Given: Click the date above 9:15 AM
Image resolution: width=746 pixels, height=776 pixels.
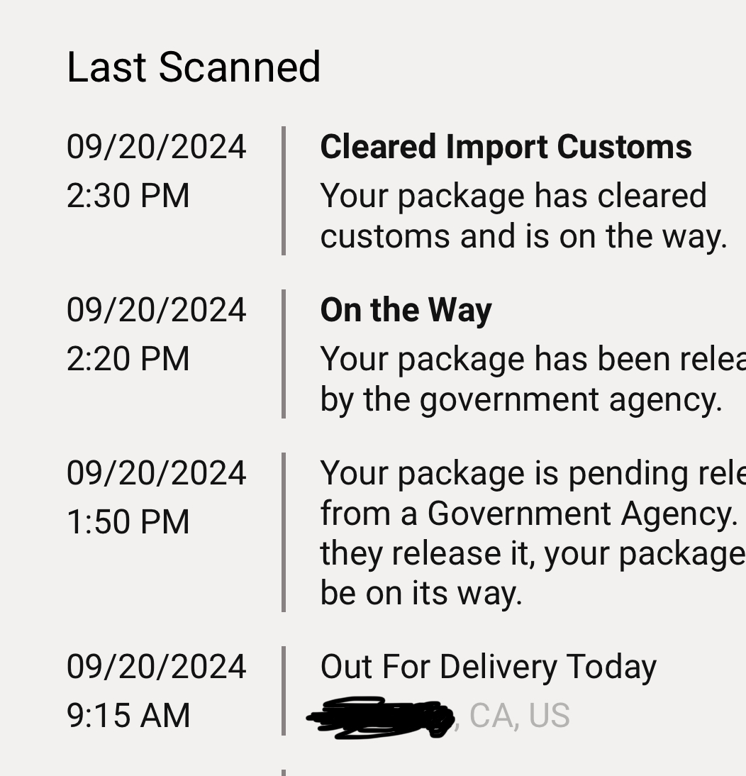Looking at the screenshot, I should pyautogui.click(x=156, y=666).
